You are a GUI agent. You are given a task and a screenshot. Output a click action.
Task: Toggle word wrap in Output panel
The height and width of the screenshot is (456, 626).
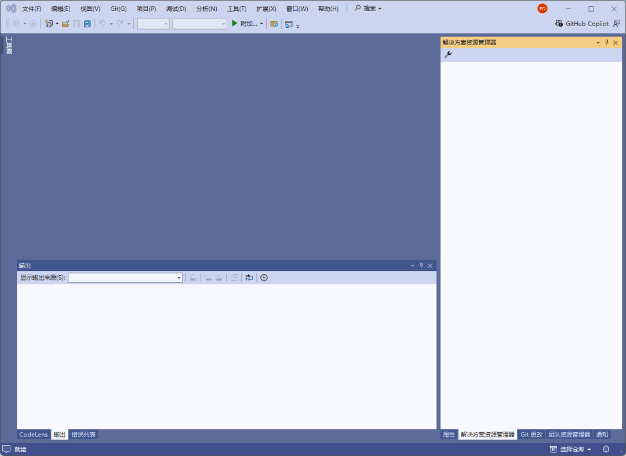coord(249,278)
